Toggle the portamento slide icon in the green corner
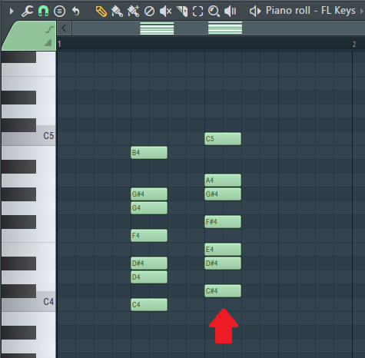The image size is (365, 358). click(49, 29)
